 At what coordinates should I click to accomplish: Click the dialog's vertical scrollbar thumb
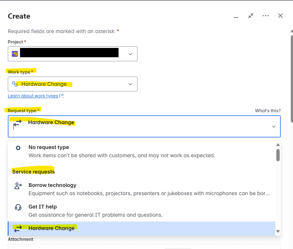[292, 79]
